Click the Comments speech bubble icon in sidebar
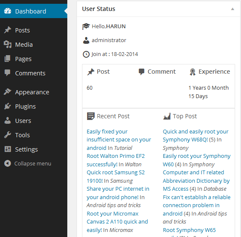The height and width of the screenshot is (237, 241). [x=8, y=73]
